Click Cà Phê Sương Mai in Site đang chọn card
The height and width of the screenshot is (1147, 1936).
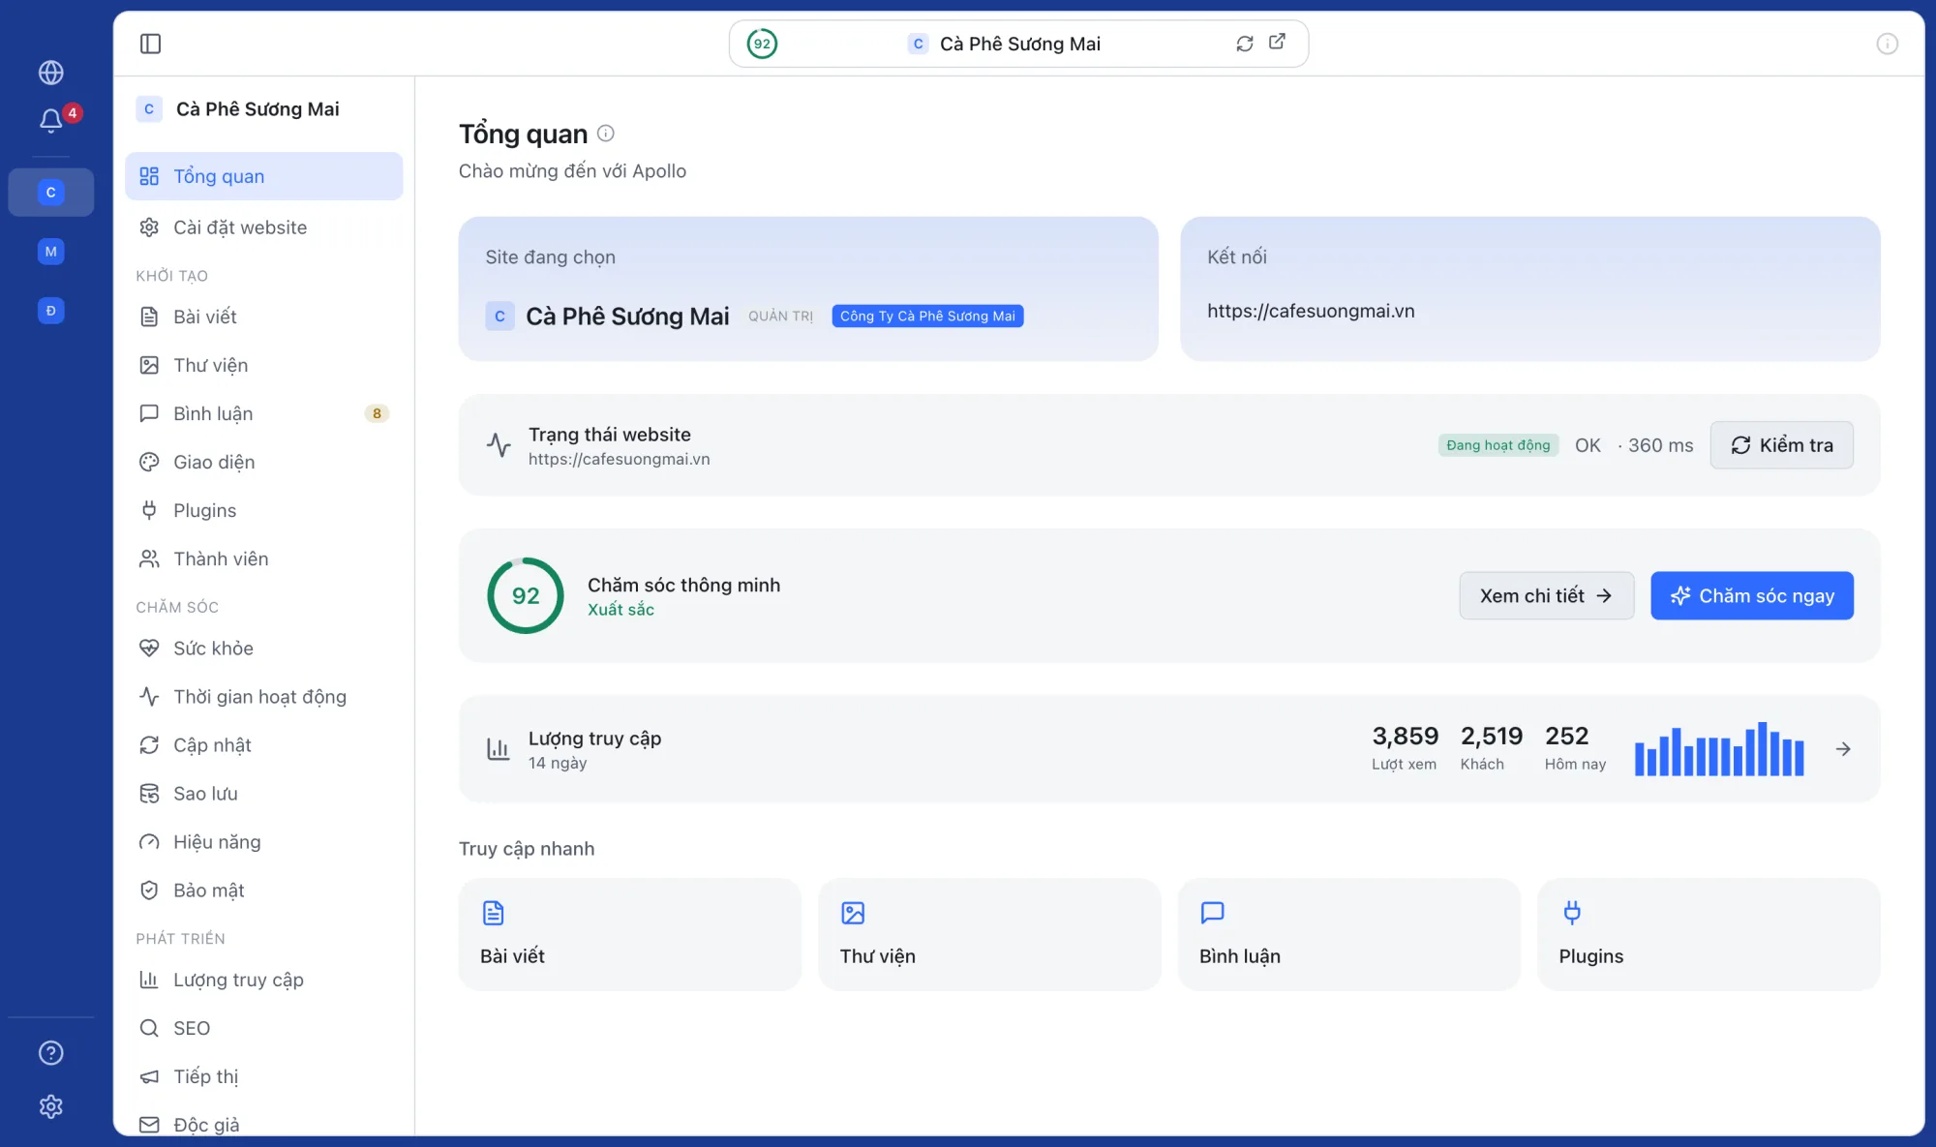pos(627,317)
